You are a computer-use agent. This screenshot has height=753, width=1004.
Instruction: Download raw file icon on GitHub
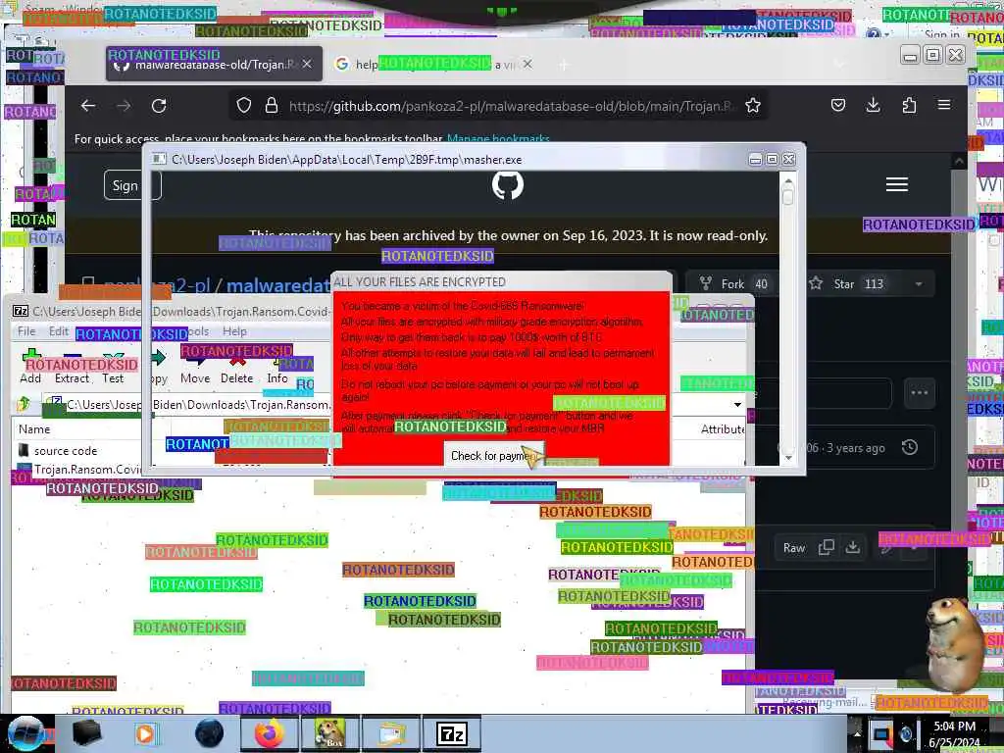852,547
